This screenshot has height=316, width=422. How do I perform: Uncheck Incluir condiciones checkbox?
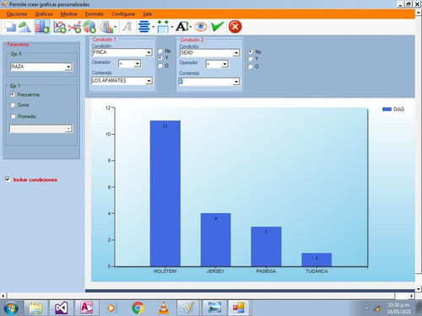click(8, 179)
